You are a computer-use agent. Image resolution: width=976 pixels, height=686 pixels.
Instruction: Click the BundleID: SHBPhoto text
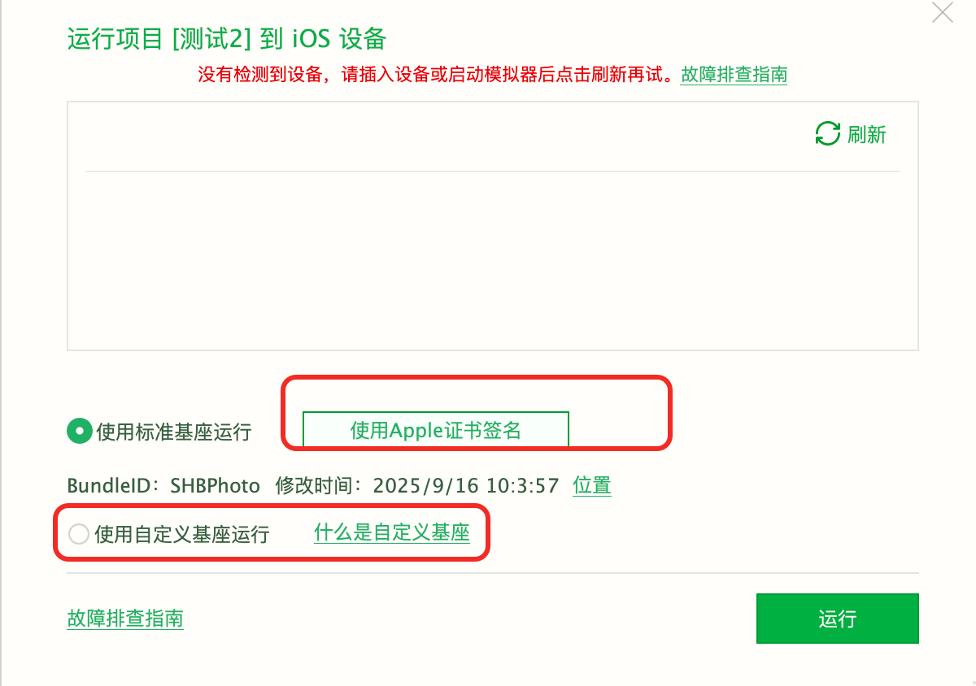pos(163,486)
